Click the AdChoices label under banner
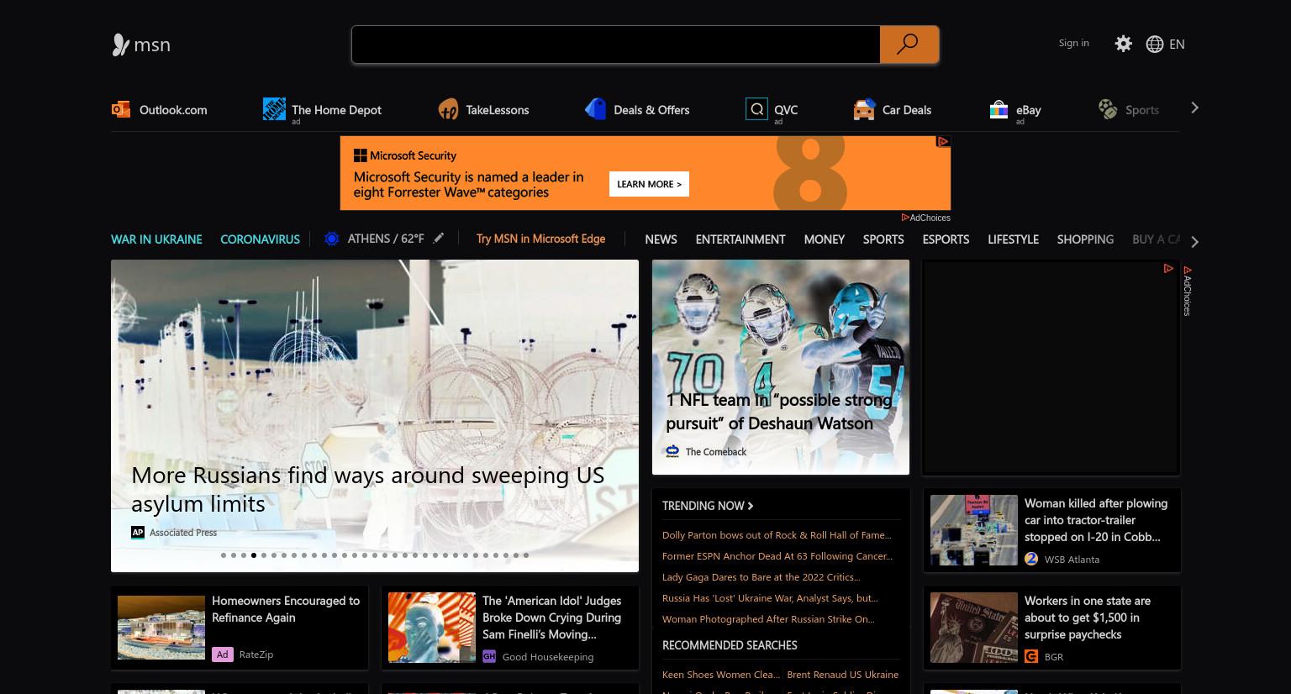1291x694 pixels. click(926, 218)
